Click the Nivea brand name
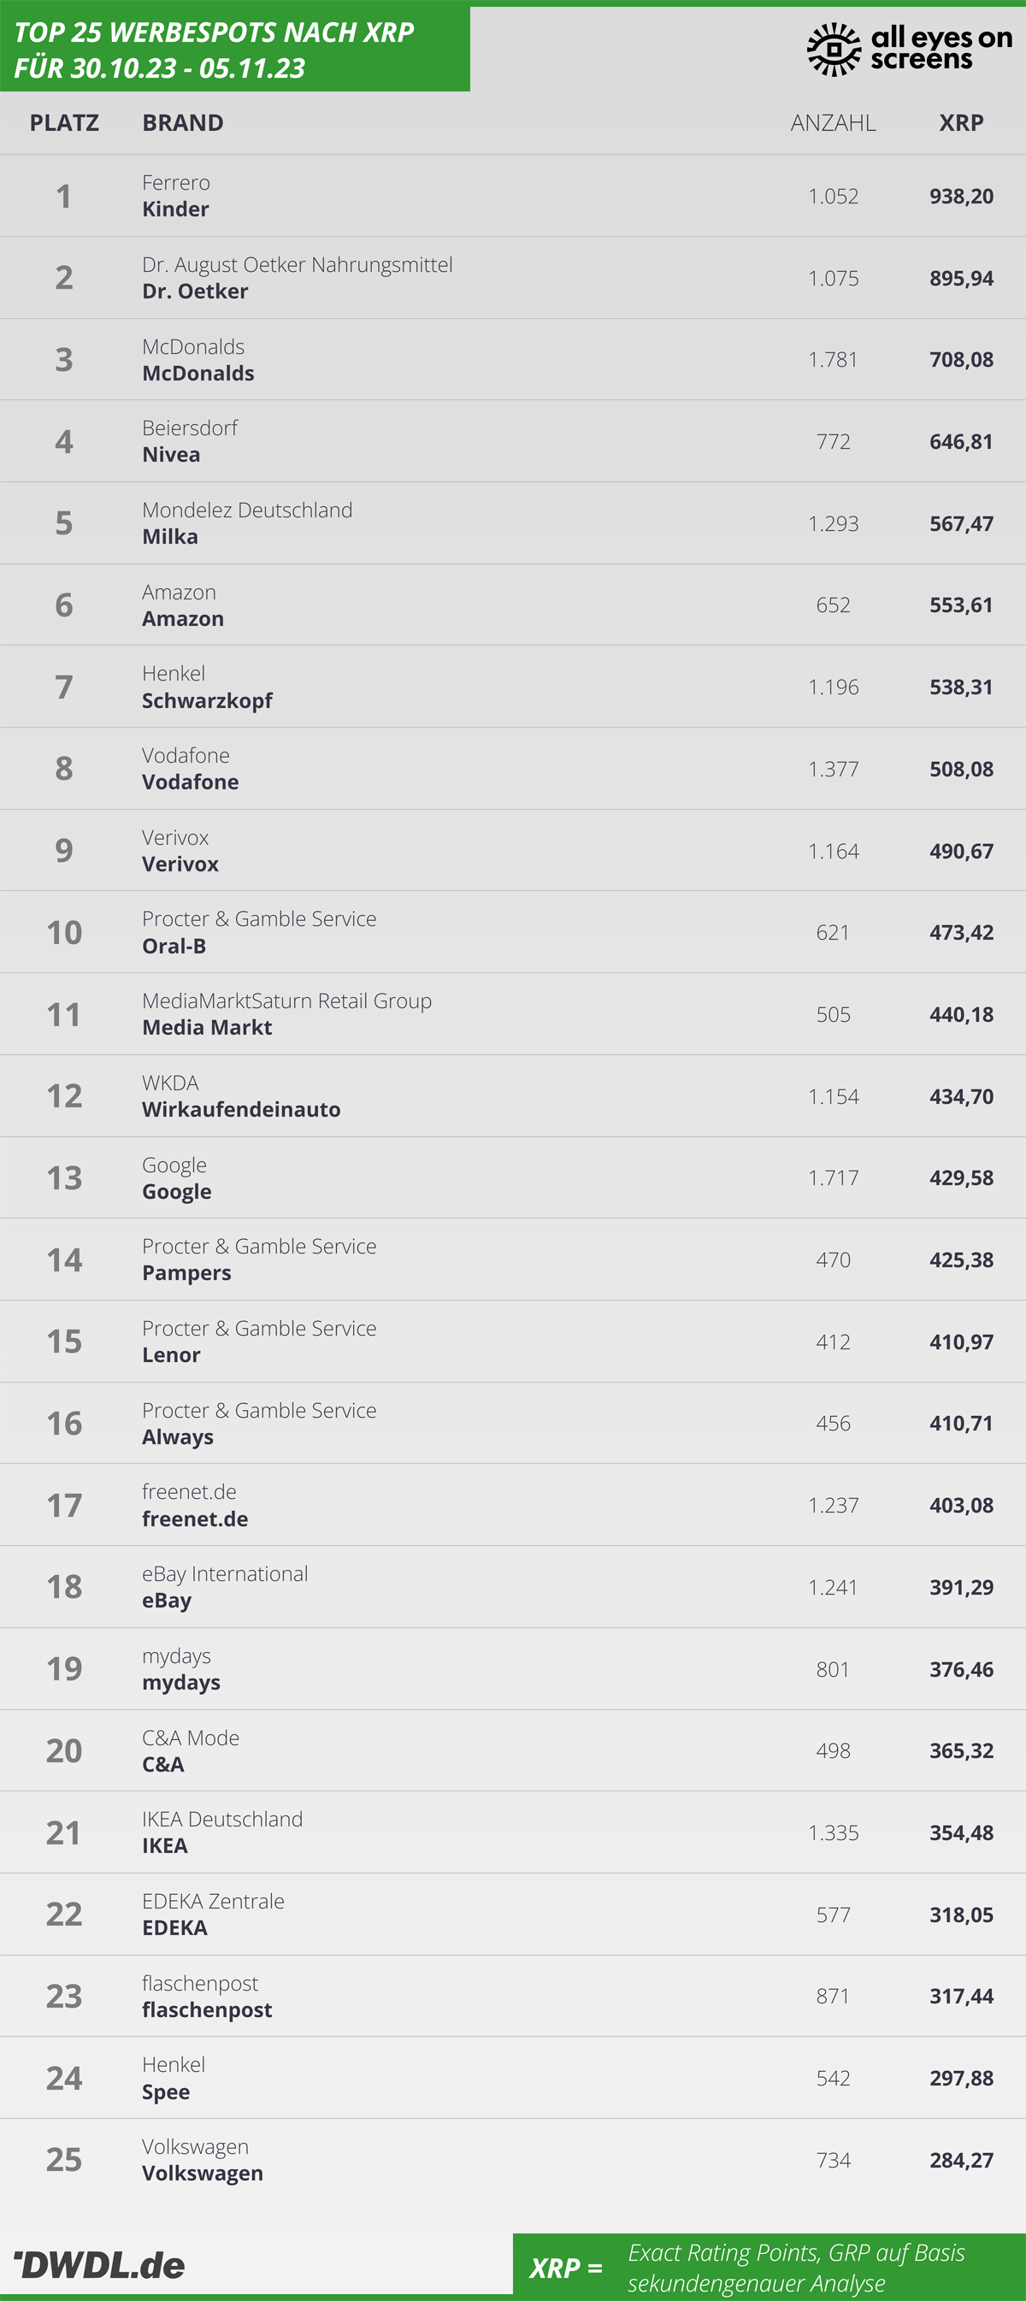Viewport: 1026px width, 2301px height. tap(172, 455)
